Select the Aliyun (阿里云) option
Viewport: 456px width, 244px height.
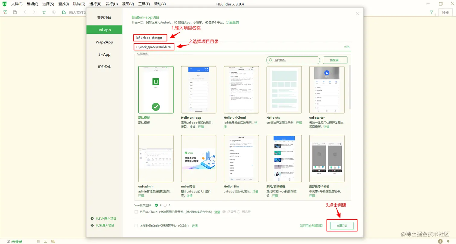pos(224,212)
